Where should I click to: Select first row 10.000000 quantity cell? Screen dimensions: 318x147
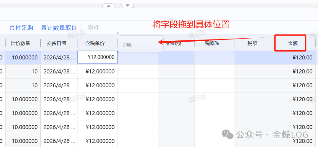pyautogui.click(x=23, y=57)
